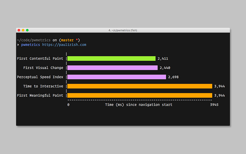246x154 pixels.
Task: Click the red close window button
Action: click(19, 30)
